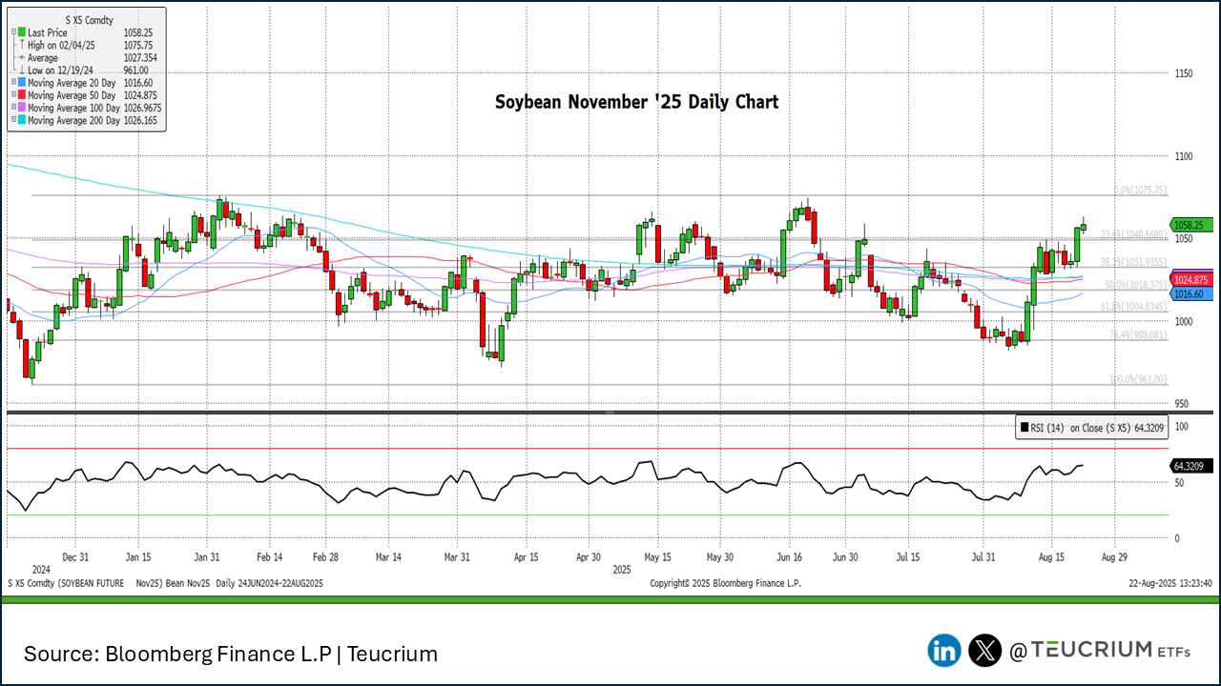Select the Low value 961.00 in legend
The width and height of the screenshot is (1221, 686).
pyautogui.click(x=136, y=71)
